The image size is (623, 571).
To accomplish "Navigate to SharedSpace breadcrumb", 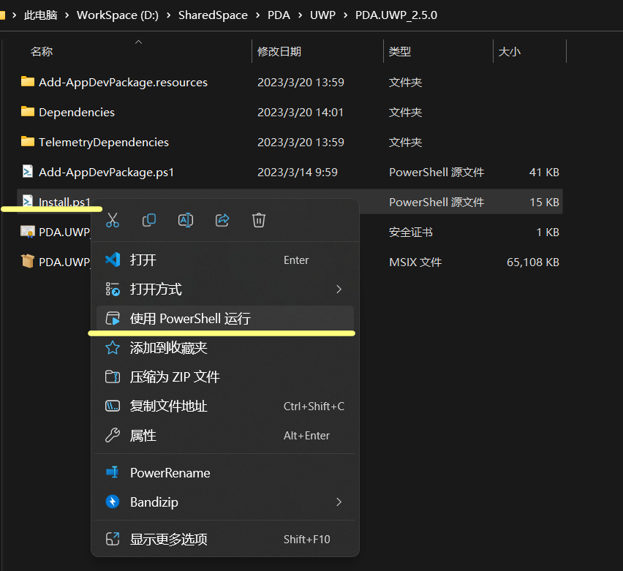I will 213,15.
